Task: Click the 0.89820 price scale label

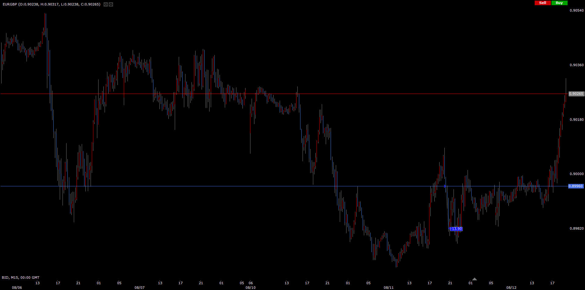Action: pyautogui.click(x=576, y=228)
